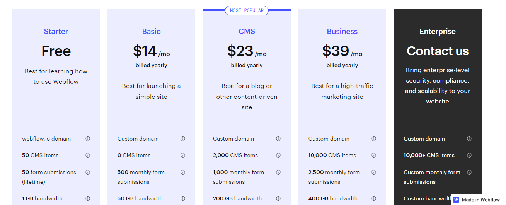Click billed yearly under CMS price
This screenshot has width=506, height=205.
pyautogui.click(x=247, y=65)
